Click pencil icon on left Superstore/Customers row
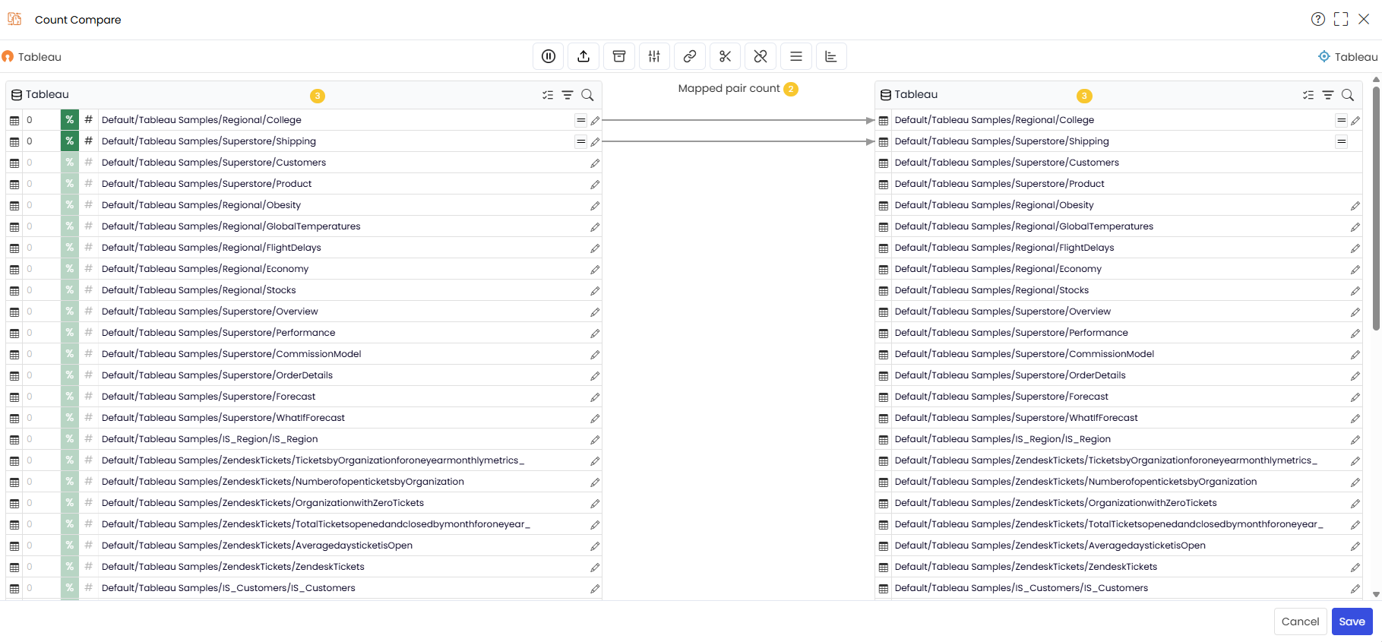The width and height of the screenshot is (1382, 642). (x=595, y=163)
